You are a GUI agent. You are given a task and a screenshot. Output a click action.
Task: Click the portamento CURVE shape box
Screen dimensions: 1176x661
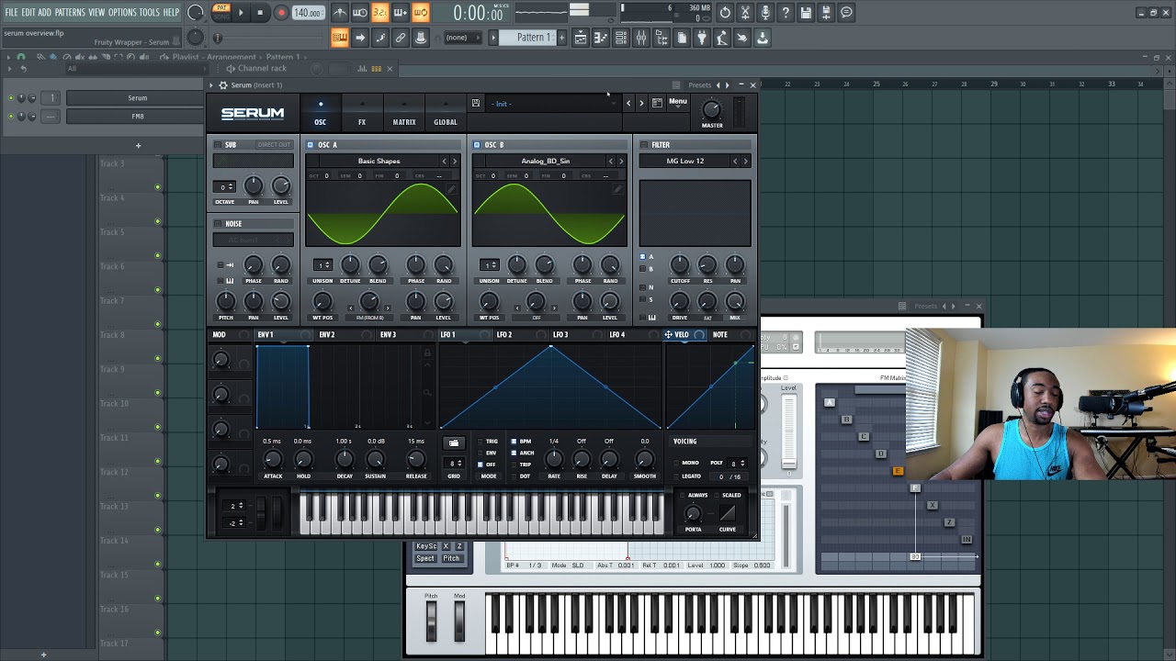pyautogui.click(x=727, y=513)
